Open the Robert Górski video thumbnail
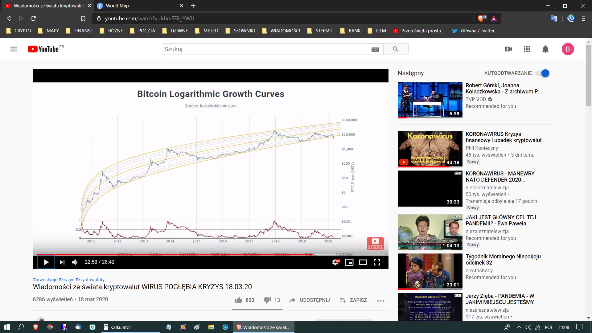 tap(430, 100)
